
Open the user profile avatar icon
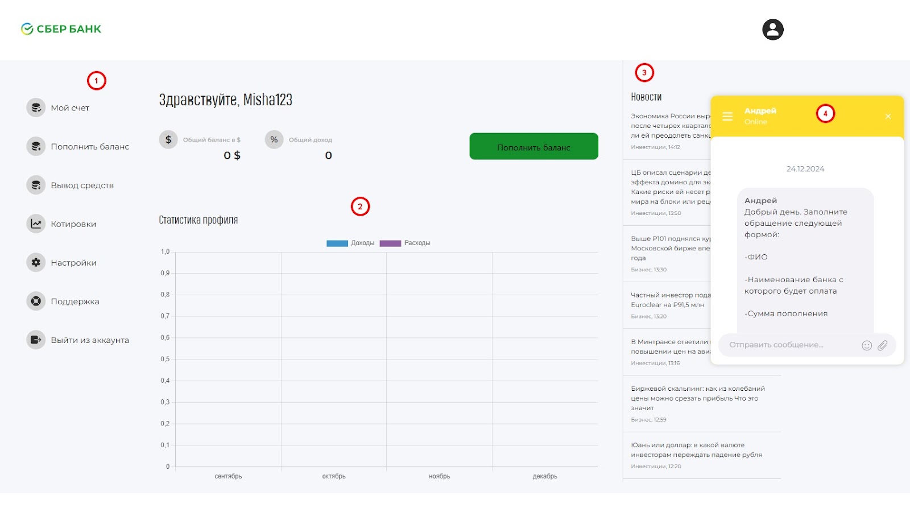tap(773, 30)
